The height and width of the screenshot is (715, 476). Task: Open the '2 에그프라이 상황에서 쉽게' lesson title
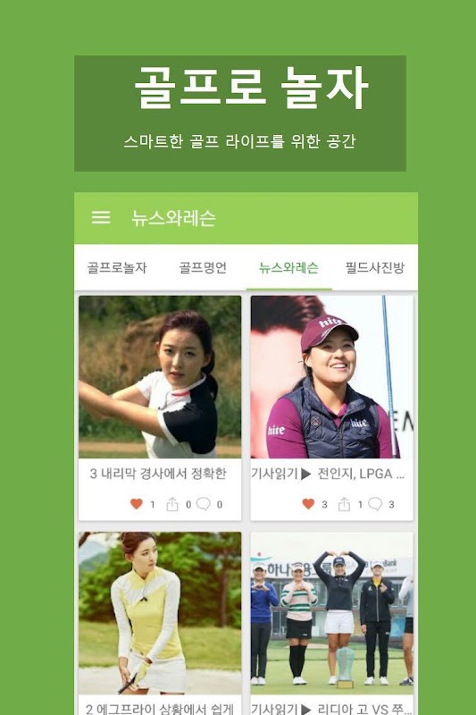160,709
